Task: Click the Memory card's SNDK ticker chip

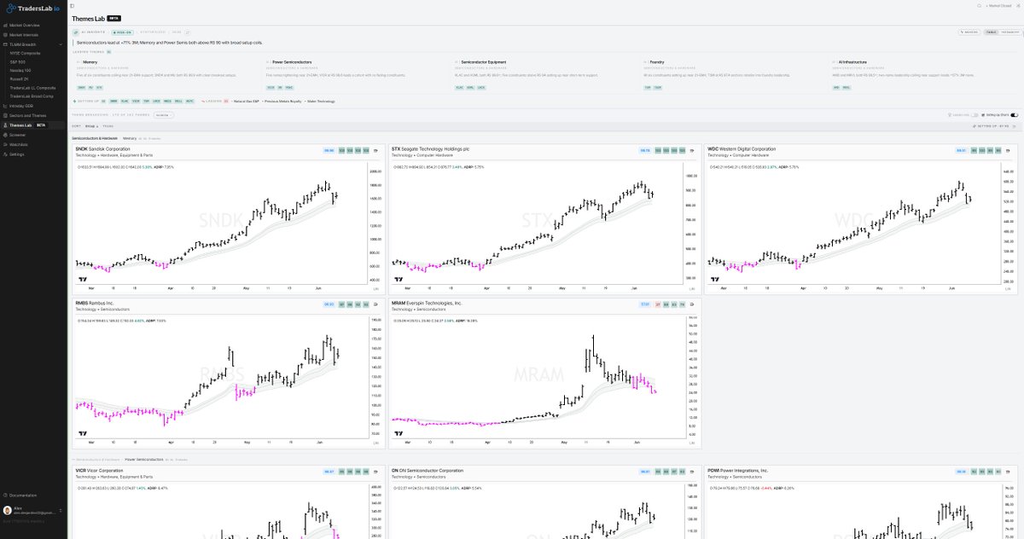Action: [81, 87]
